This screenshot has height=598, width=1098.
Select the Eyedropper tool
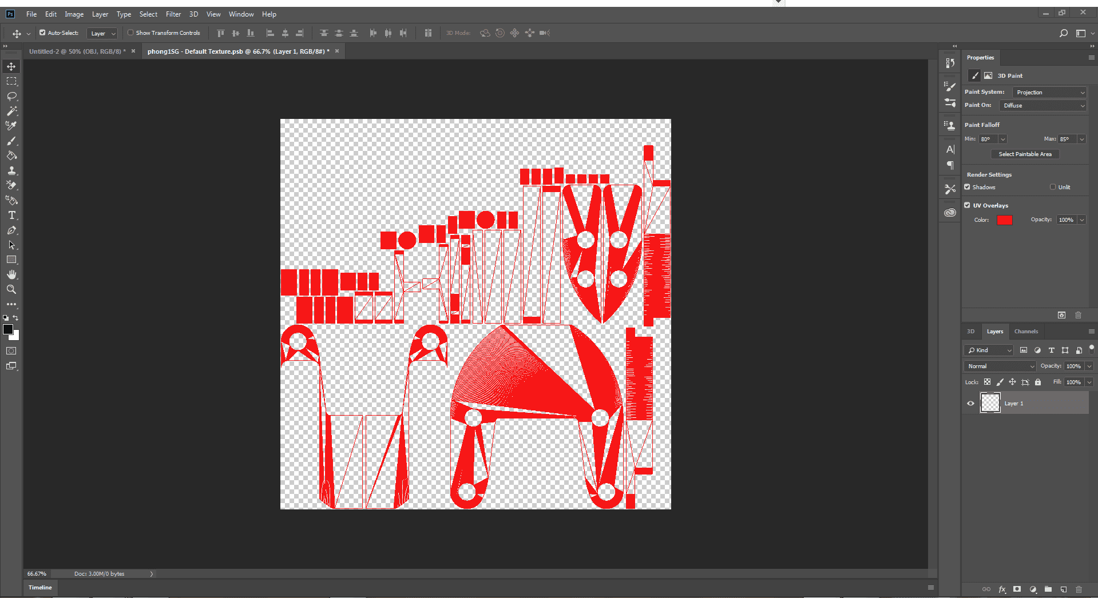(11, 126)
